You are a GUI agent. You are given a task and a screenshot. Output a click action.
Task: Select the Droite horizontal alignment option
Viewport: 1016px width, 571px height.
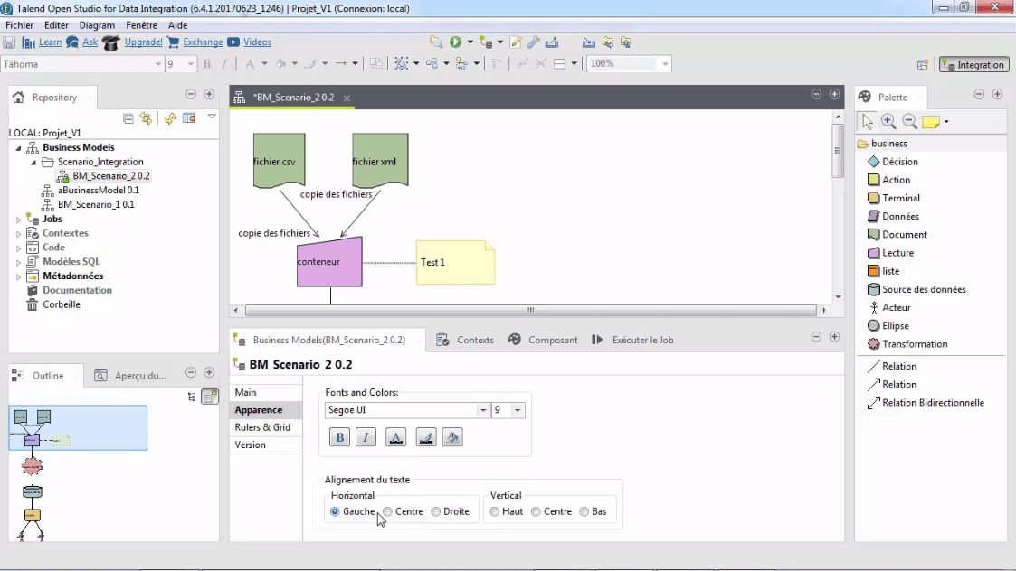[x=436, y=511]
